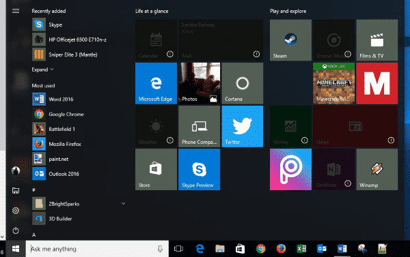Open Task View on taskbar
Screen dimensions: 410x257
pos(178,249)
